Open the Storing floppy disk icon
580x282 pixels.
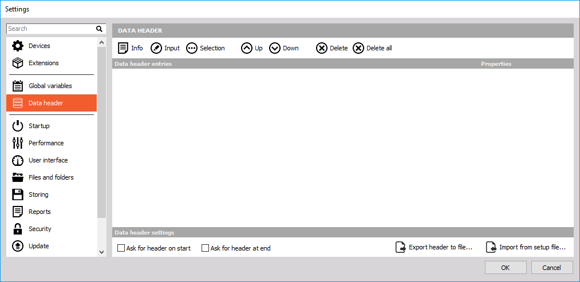18,194
